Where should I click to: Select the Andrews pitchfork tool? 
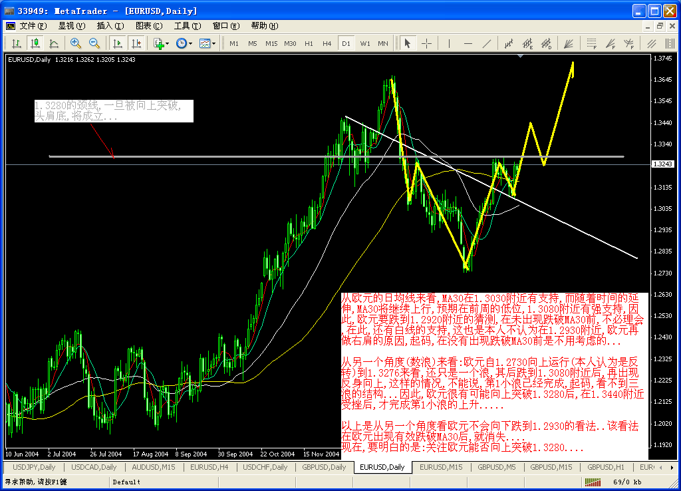[652, 43]
